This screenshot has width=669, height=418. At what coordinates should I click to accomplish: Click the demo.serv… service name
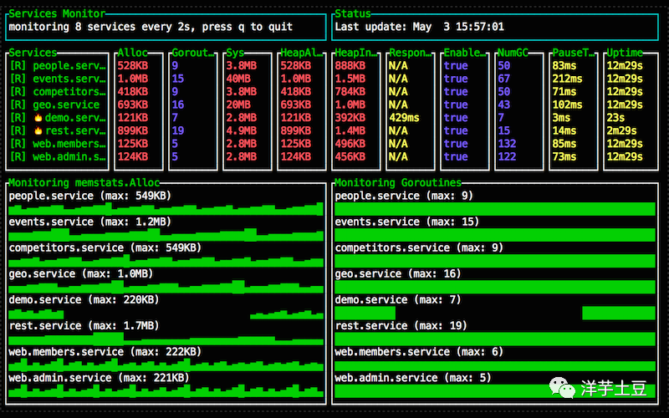75,118
